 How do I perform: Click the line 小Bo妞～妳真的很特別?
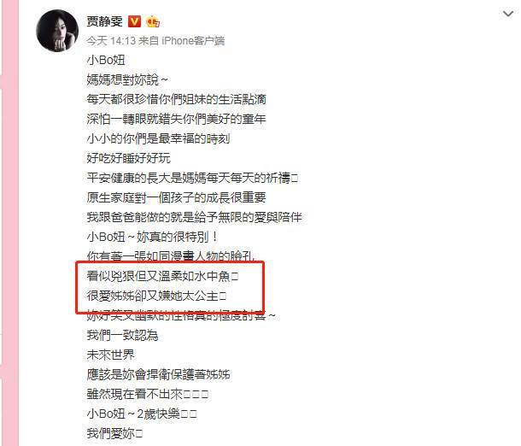point(153,237)
